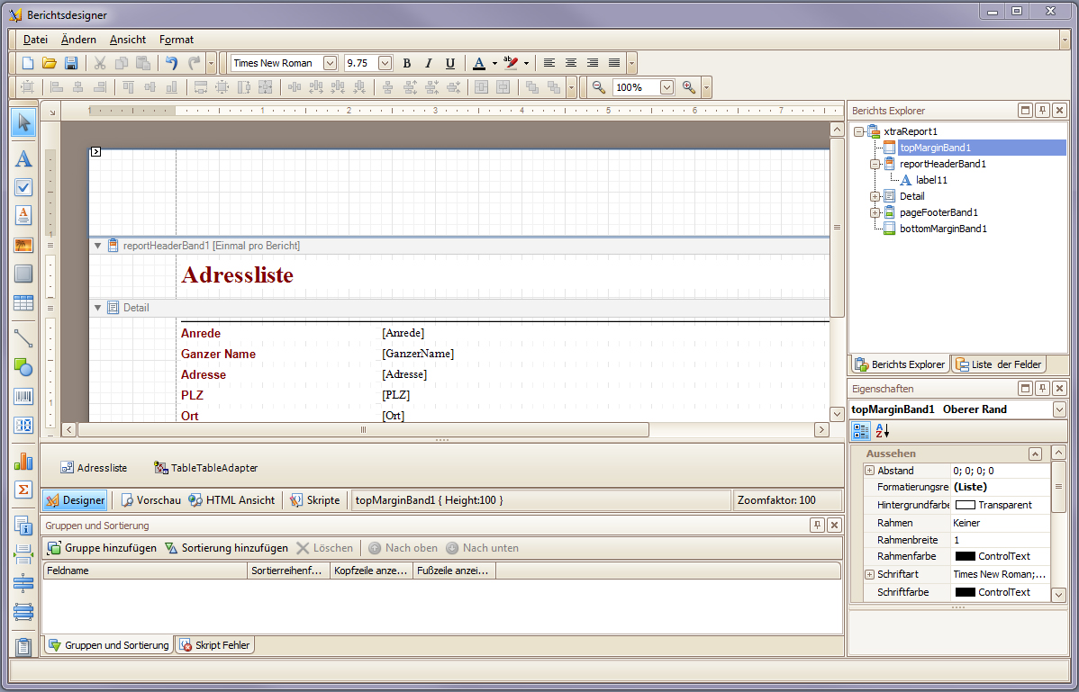1079x692 pixels.
Task: Click the Undo arrow icon
Action: (x=171, y=63)
